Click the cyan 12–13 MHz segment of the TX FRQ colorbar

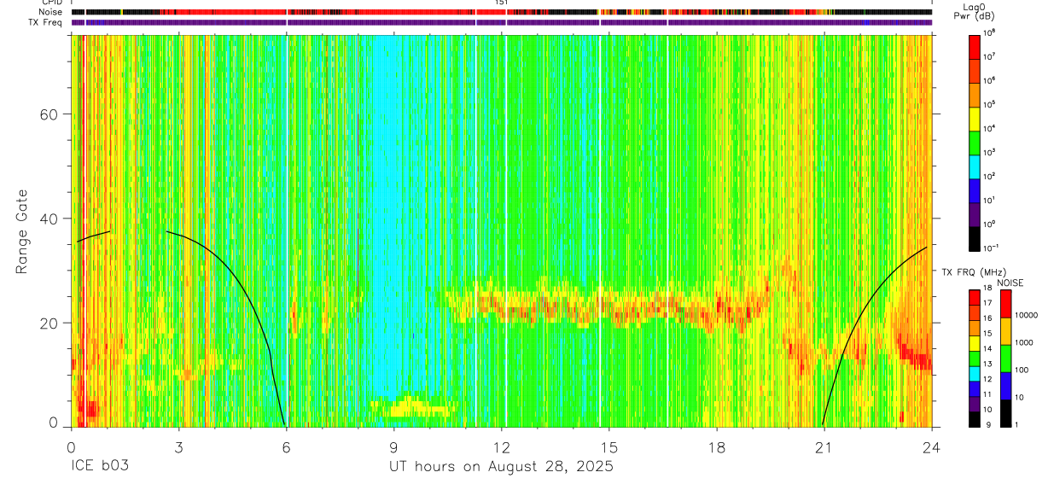[974, 373]
